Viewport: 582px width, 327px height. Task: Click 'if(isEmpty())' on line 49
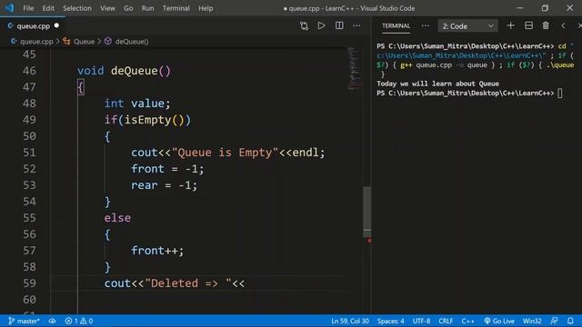[147, 120]
